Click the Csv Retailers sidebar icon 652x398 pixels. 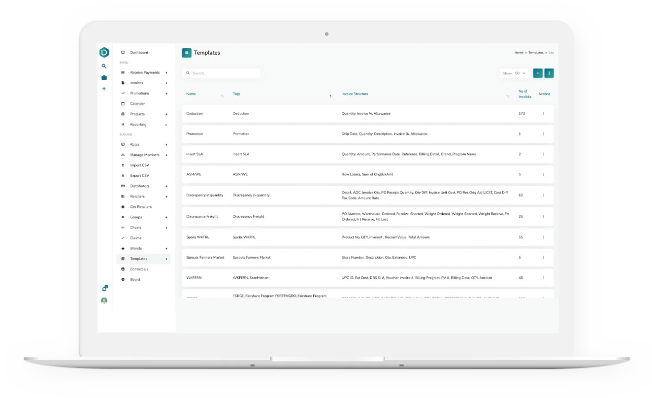(x=123, y=207)
